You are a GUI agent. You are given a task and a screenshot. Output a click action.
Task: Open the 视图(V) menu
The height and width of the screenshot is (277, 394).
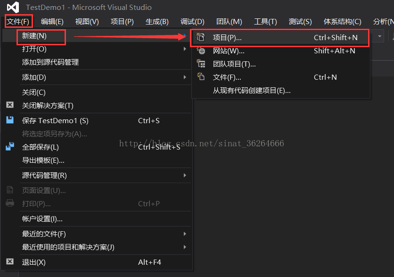click(87, 22)
